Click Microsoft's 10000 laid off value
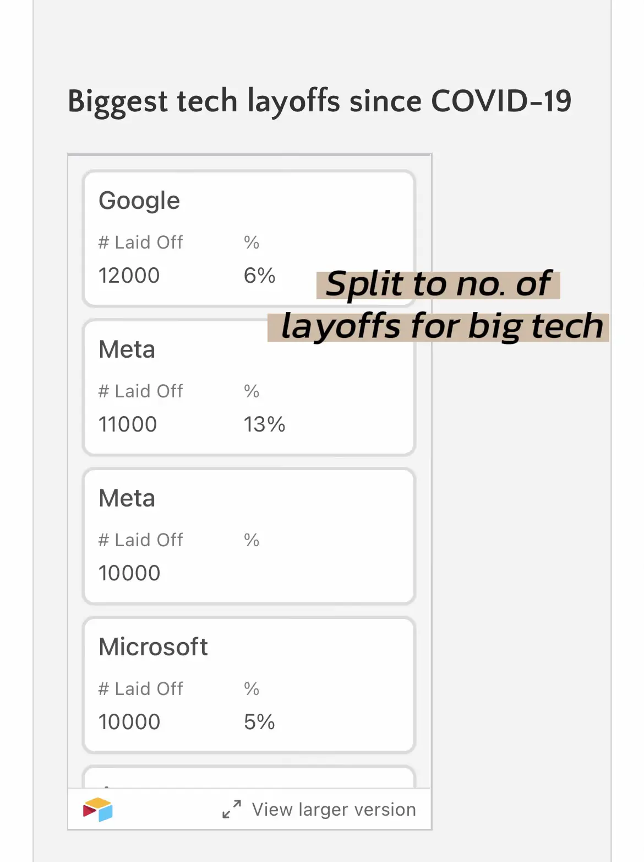Viewport: 644px width, 862px height. coord(129,722)
